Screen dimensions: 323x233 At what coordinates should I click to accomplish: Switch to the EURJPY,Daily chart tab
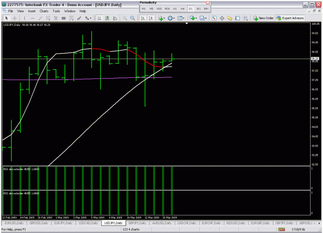pyautogui.click(x=63, y=223)
